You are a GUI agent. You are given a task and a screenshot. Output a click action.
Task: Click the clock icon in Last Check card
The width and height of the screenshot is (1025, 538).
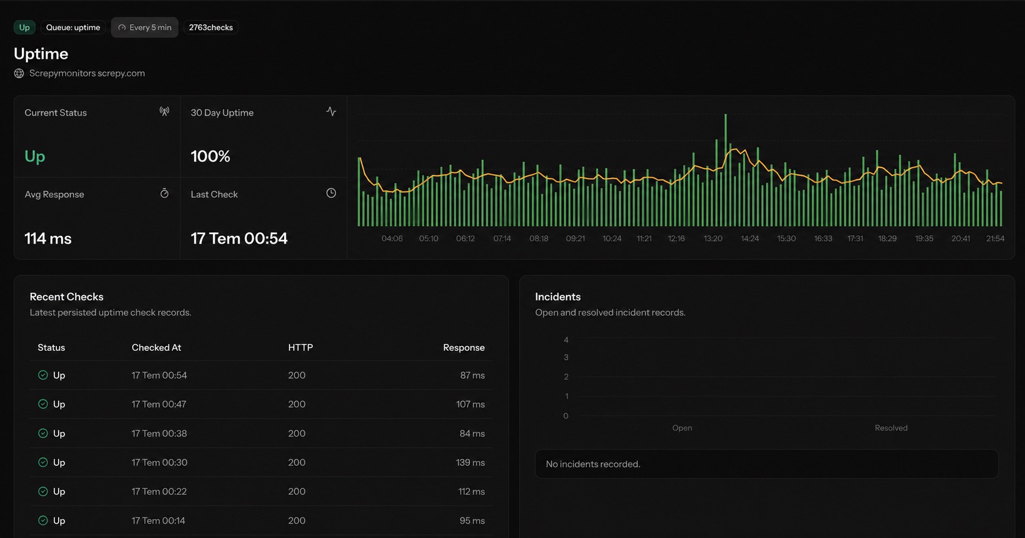[331, 193]
